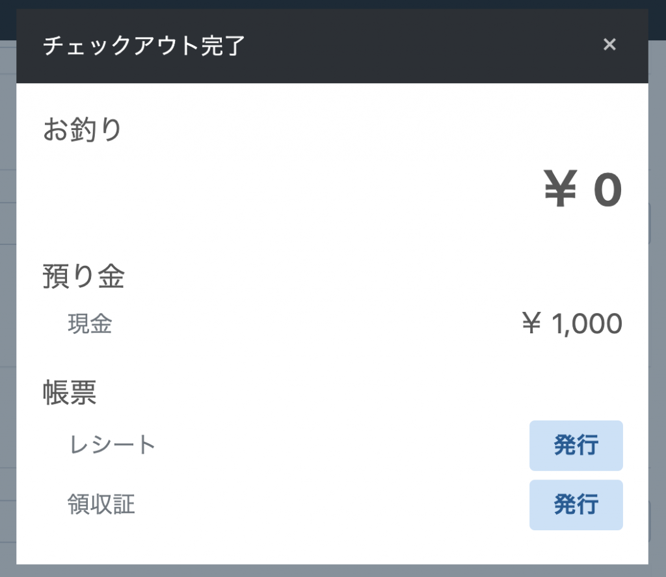The image size is (666, 577).
Task: Click the ¥ 1,000 deposit amount
Action: coord(572,324)
